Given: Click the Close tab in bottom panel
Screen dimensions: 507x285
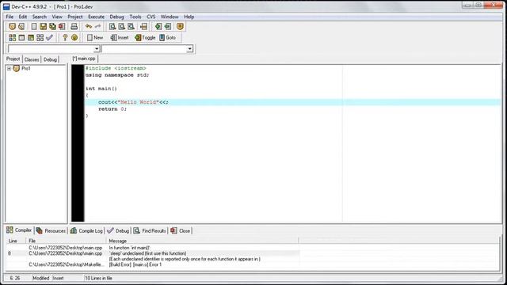Looking at the screenshot, I should click(181, 230).
